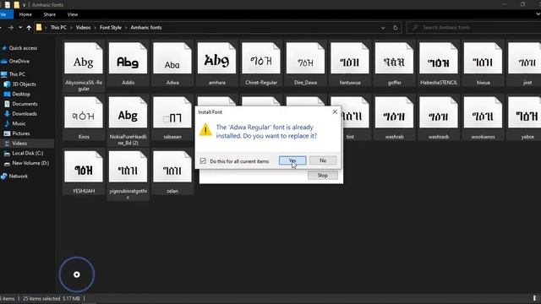This screenshot has width=541, height=304.
Task: Select the Chiret-Regular font file icon
Action: coord(261,58)
